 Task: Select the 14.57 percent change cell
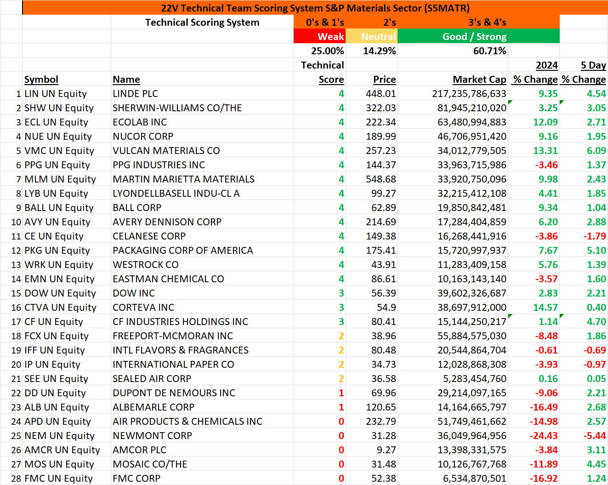tap(534, 307)
